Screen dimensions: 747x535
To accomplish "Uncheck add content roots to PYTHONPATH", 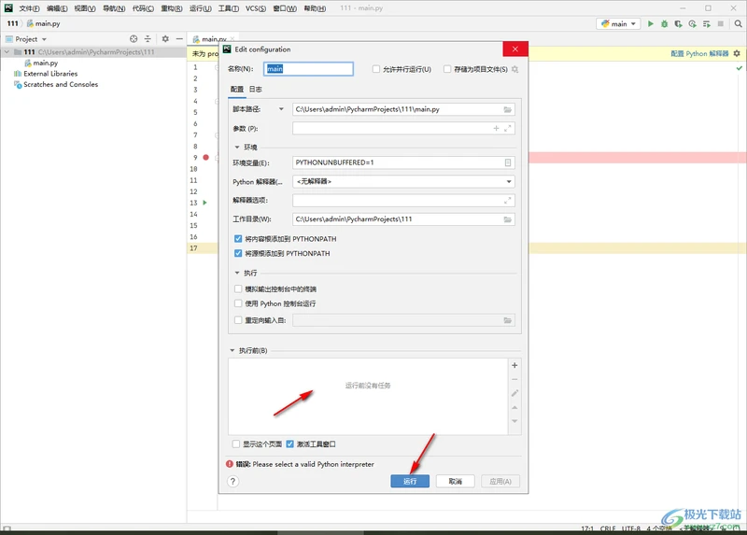I will coord(238,239).
